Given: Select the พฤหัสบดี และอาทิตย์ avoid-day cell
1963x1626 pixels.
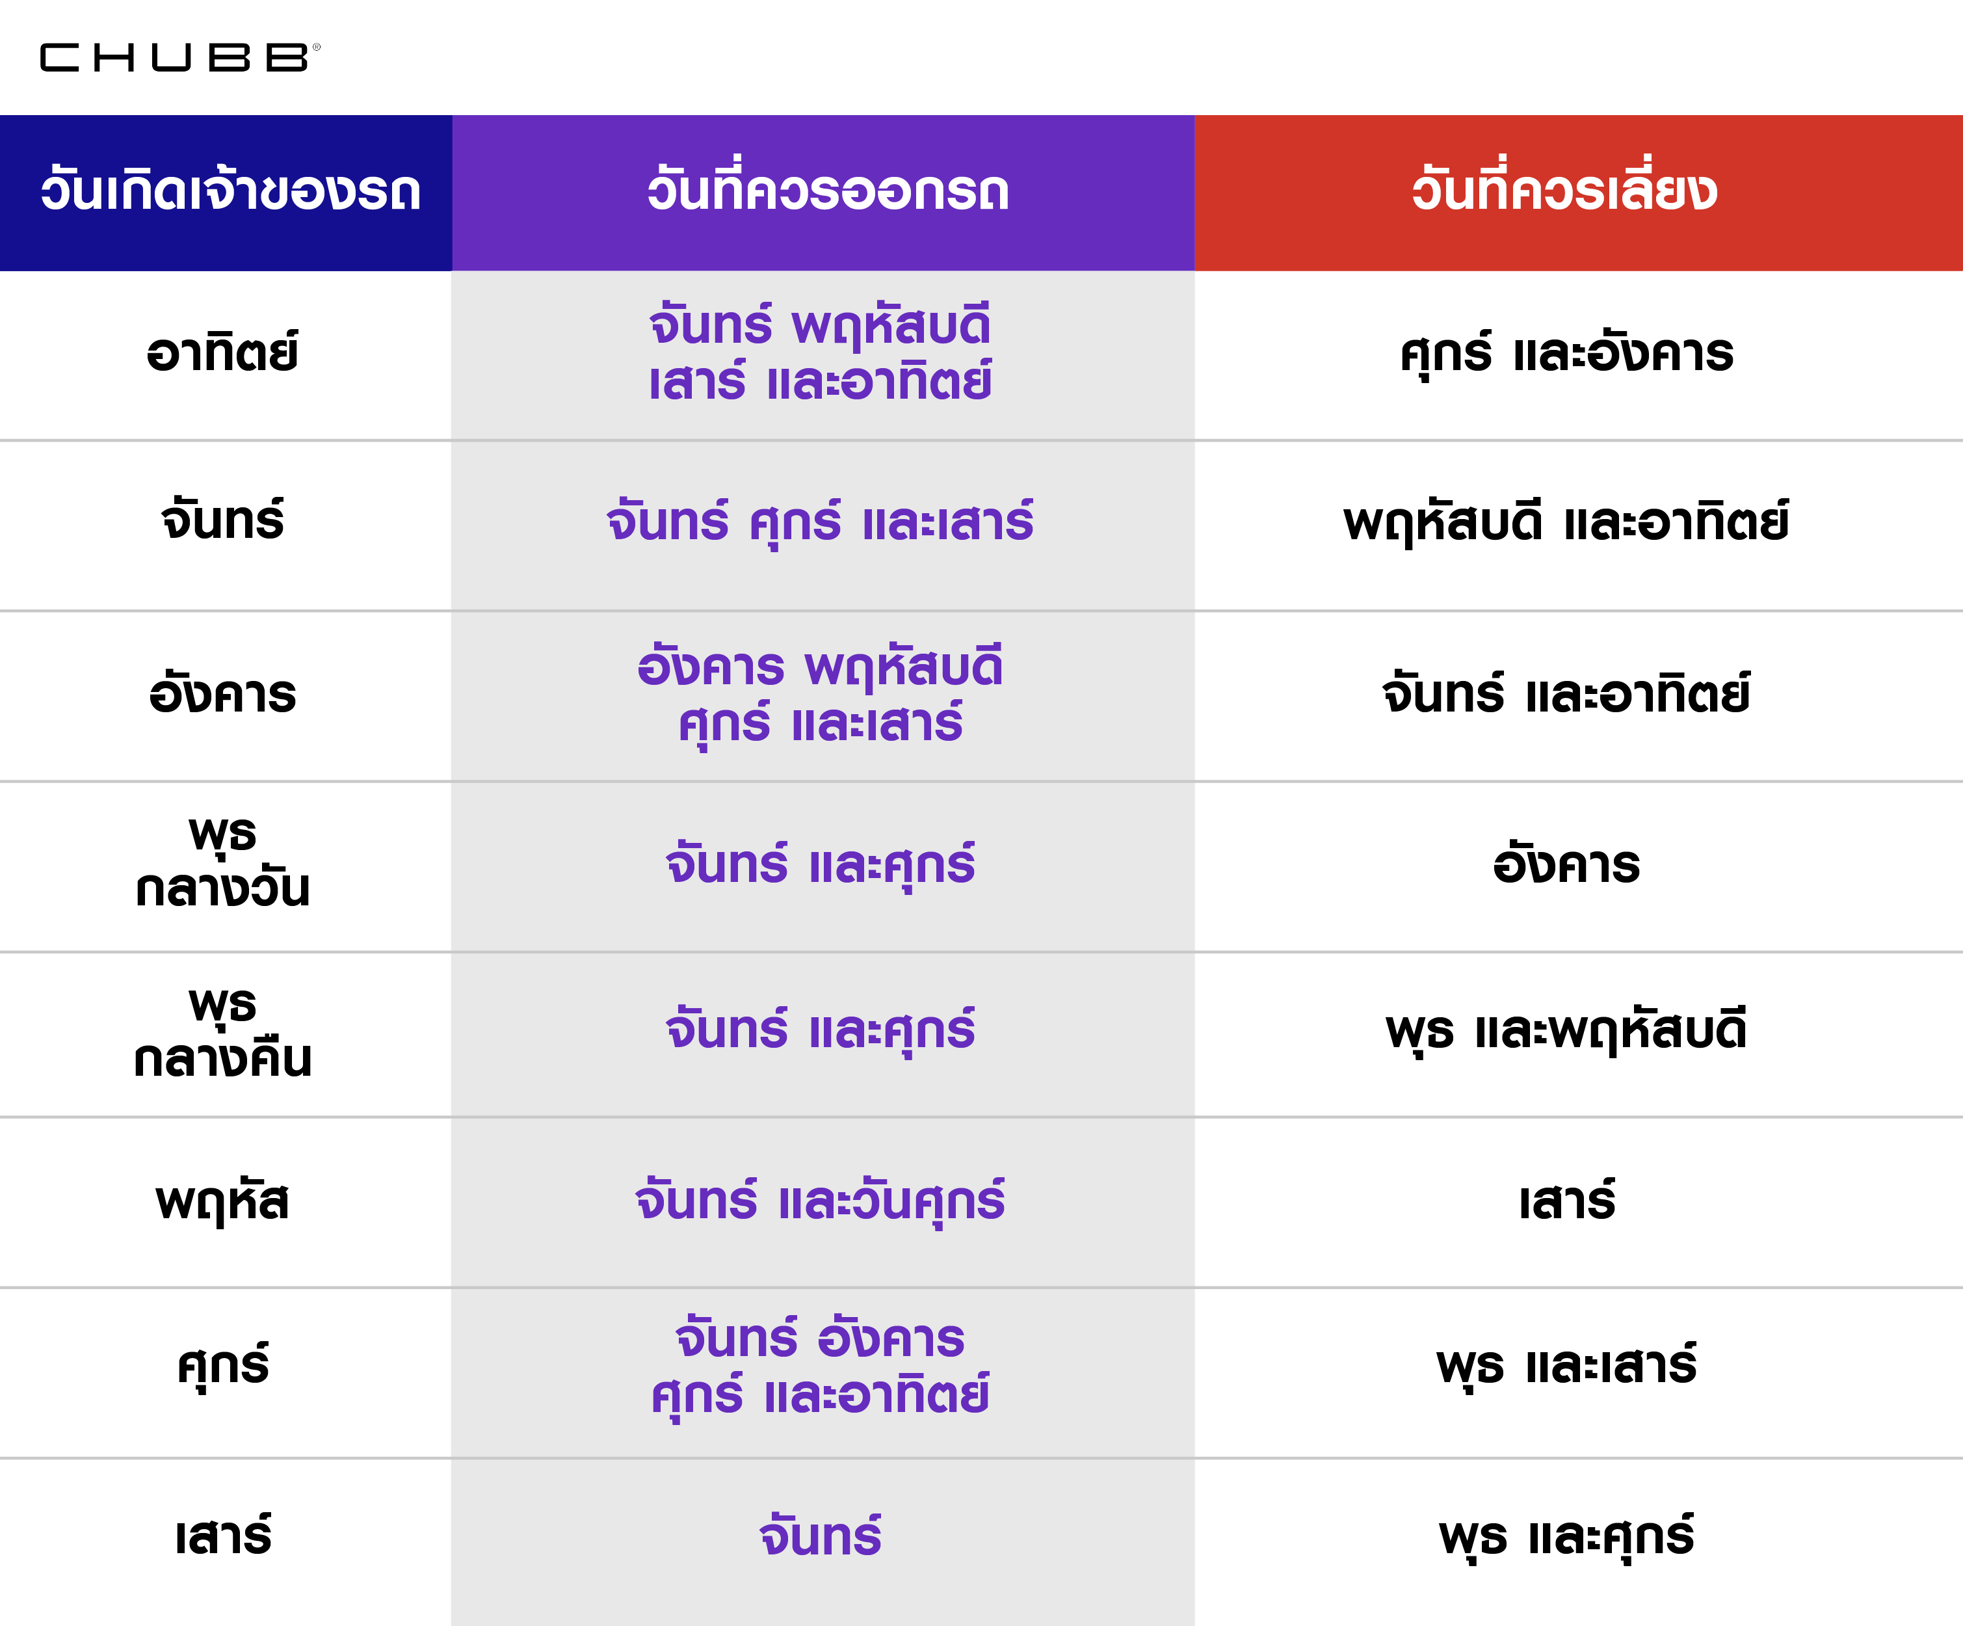Looking at the screenshot, I should tap(1566, 522).
